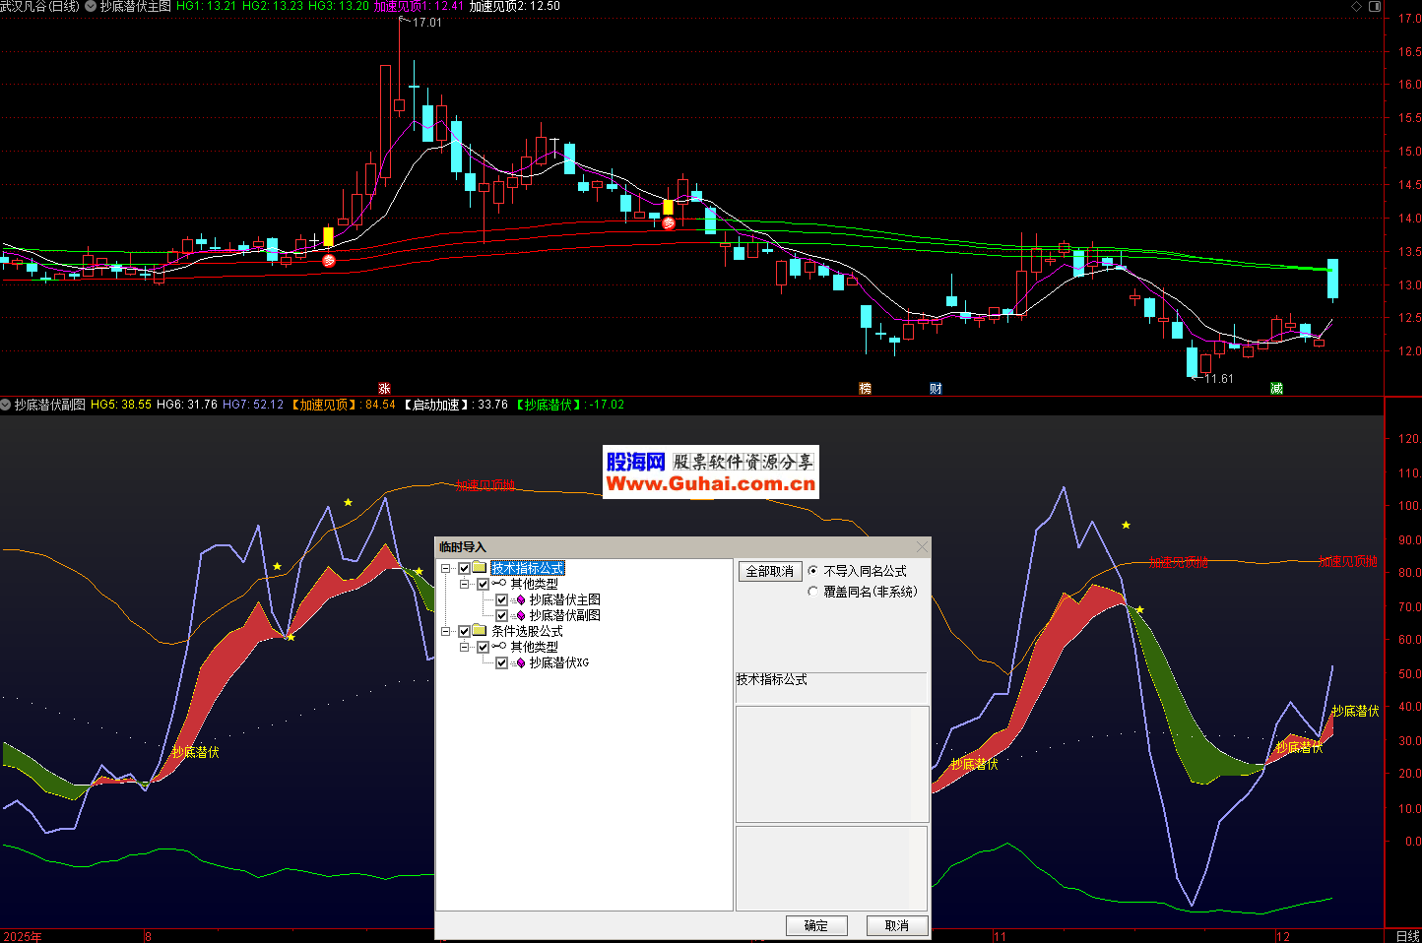This screenshot has width=1422, height=943.
Task: Click the side panel toggle icon
Action: pyautogui.click(x=1375, y=7)
